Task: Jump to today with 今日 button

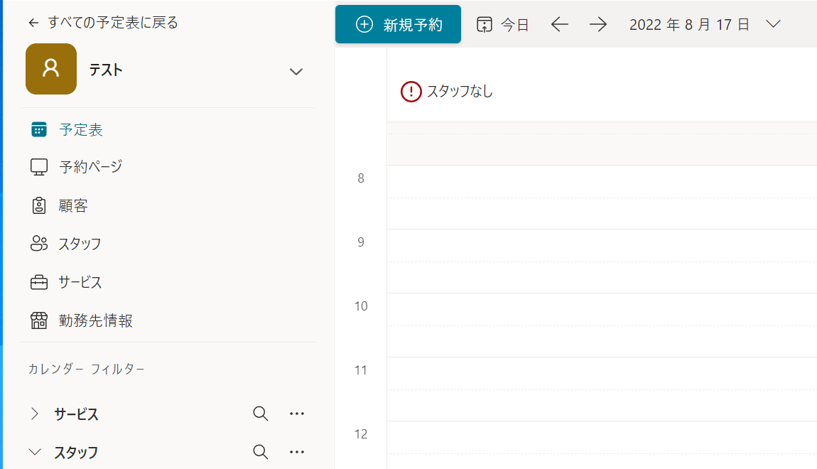Action: [x=503, y=24]
